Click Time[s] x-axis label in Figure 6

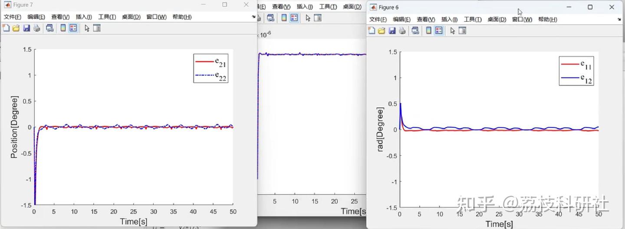click(499, 224)
